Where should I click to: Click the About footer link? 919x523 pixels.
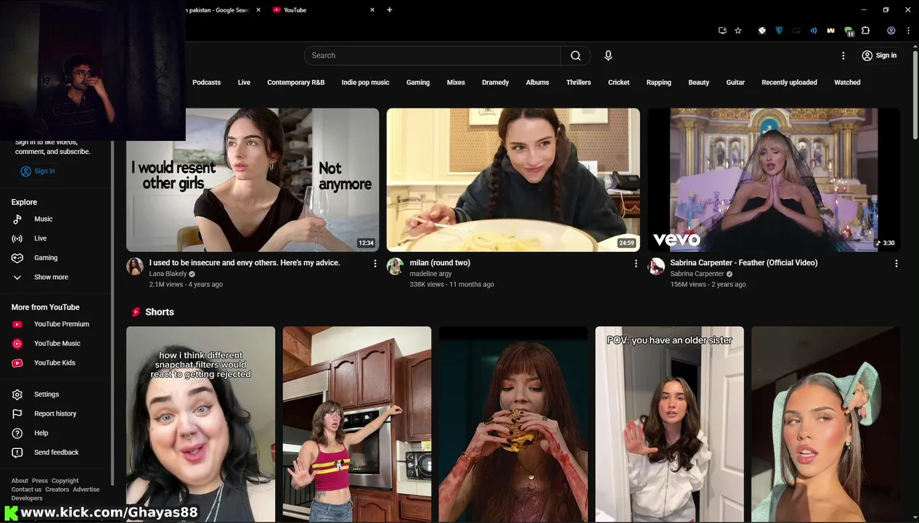click(x=20, y=481)
